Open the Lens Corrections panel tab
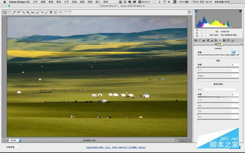245x153 pixels. (x=216, y=40)
